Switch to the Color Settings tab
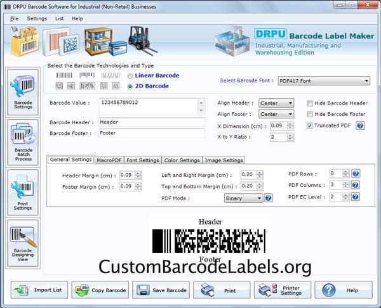This screenshot has height=308, width=381. click(x=182, y=160)
